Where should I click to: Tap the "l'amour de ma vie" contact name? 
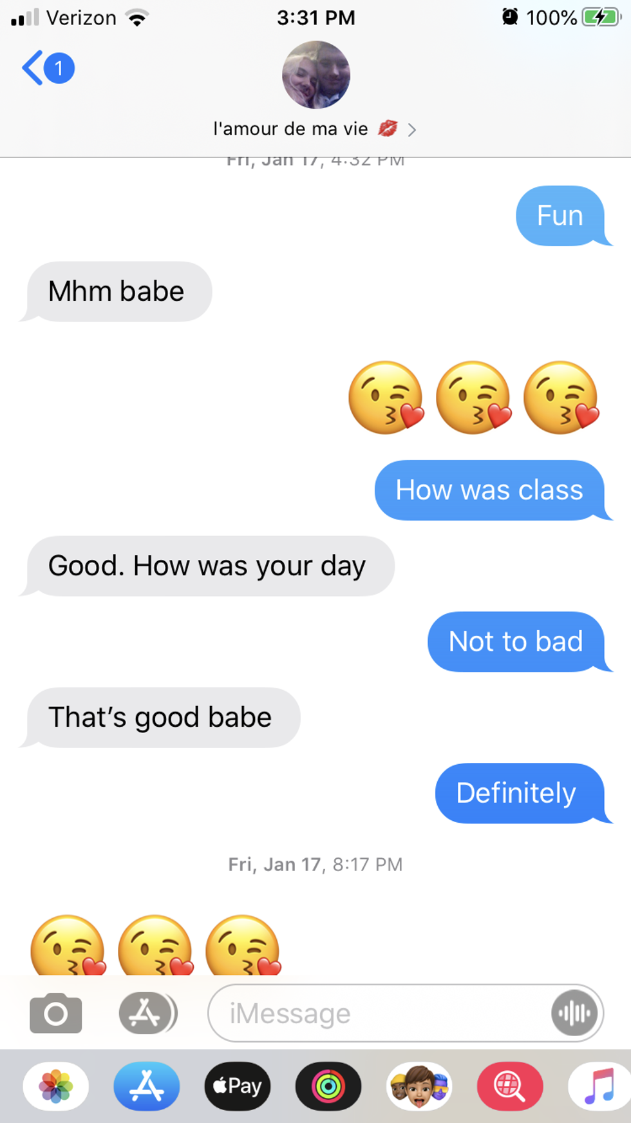coord(290,129)
